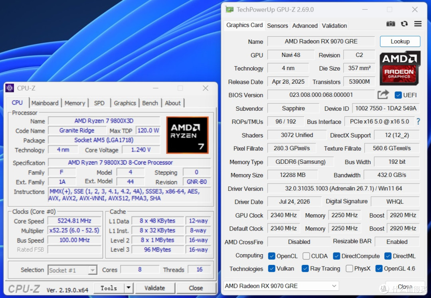Open the Graphics tab in CPU-Z

(x=125, y=103)
